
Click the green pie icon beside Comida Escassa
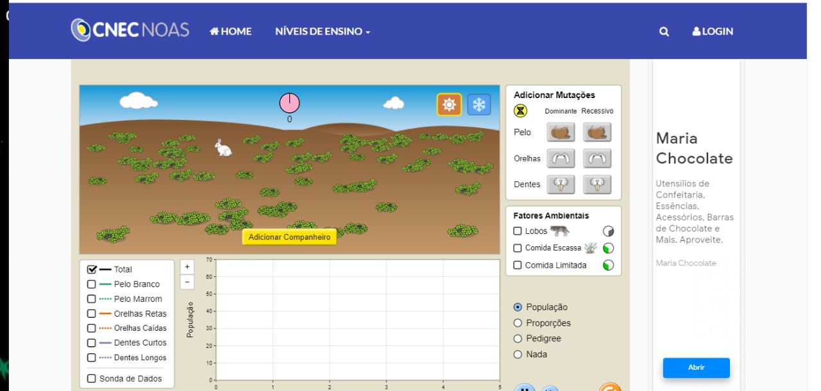pyautogui.click(x=608, y=248)
